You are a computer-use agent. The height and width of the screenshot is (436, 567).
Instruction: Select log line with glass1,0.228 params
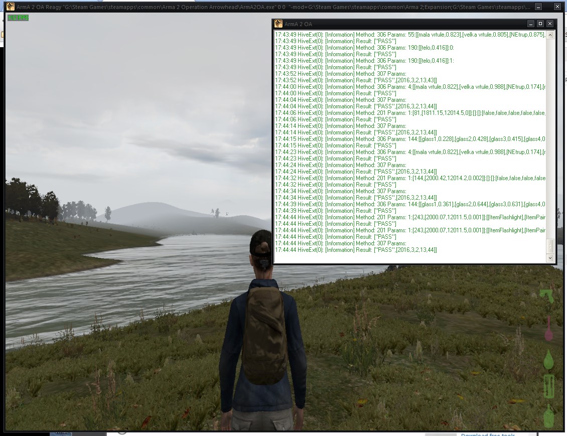[410, 139]
